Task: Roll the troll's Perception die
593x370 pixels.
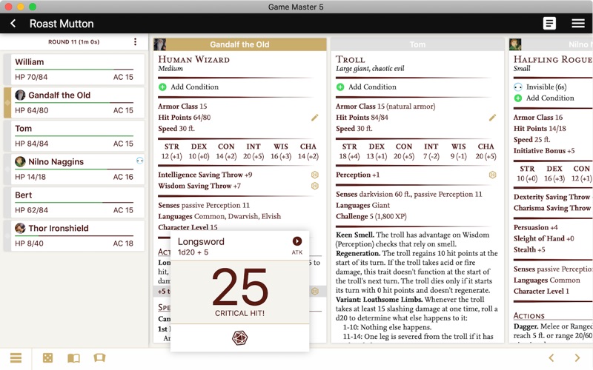Action: click(x=492, y=175)
